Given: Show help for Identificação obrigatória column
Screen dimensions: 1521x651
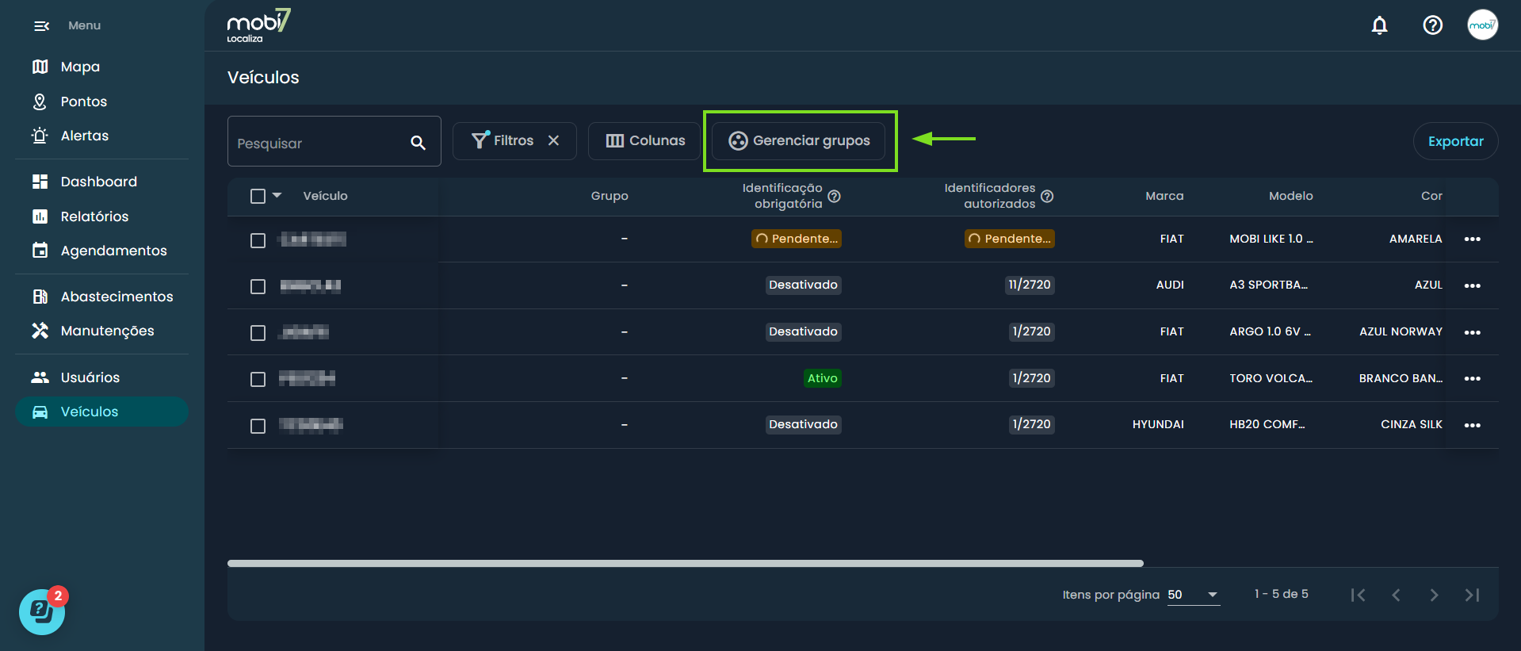Looking at the screenshot, I should (834, 197).
